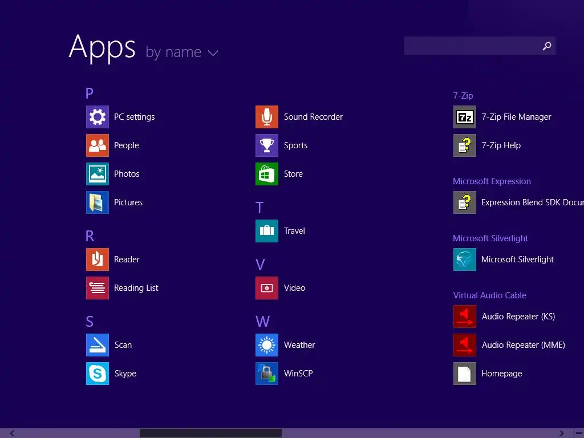This screenshot has width=584, height=438.
Task: Launch the People app icon
Action: (97, 145)
